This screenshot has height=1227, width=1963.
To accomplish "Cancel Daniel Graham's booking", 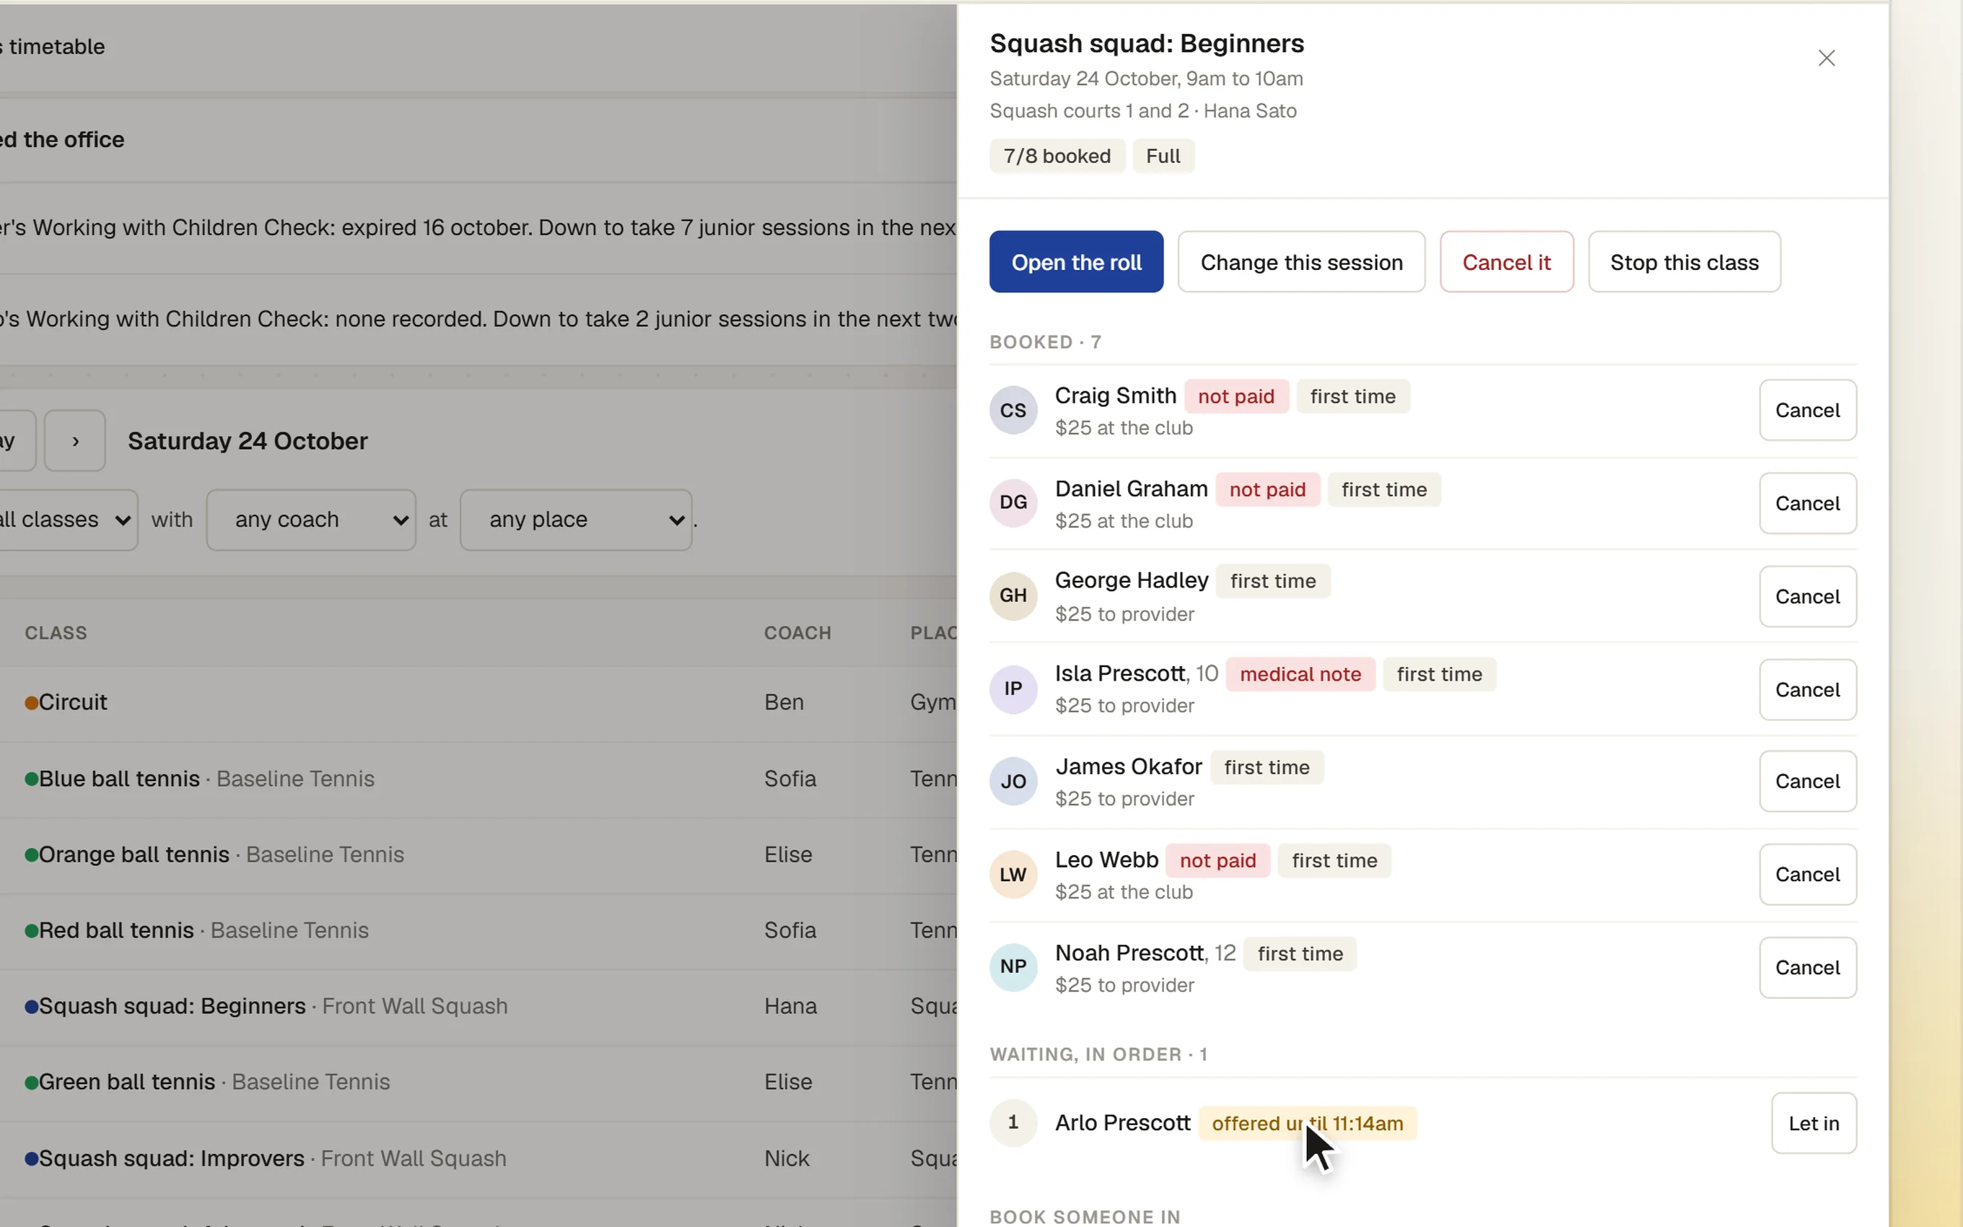I will pyautogui.click(x=1807, y=503).
